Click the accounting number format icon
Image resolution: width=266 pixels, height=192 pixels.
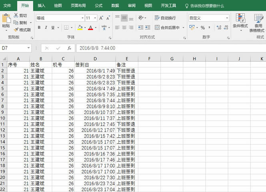(192, 28)
